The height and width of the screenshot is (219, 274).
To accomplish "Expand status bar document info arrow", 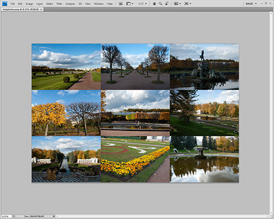I will [x=54, y=216].
